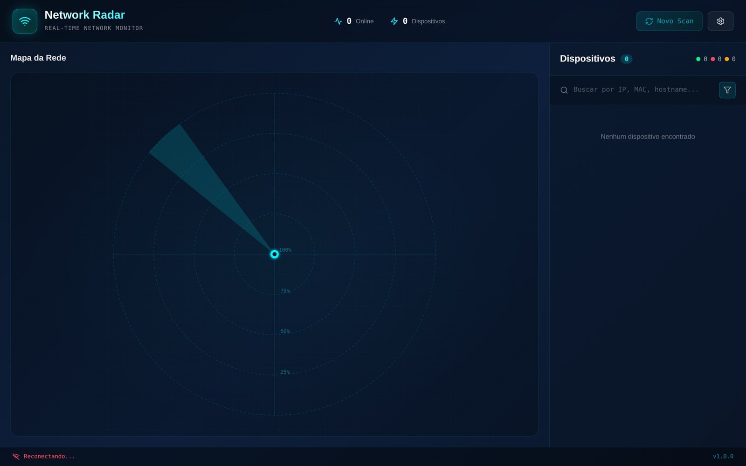
Task: Click the Nenhum dispositivo encontrado message
Action: pos(648,137)
